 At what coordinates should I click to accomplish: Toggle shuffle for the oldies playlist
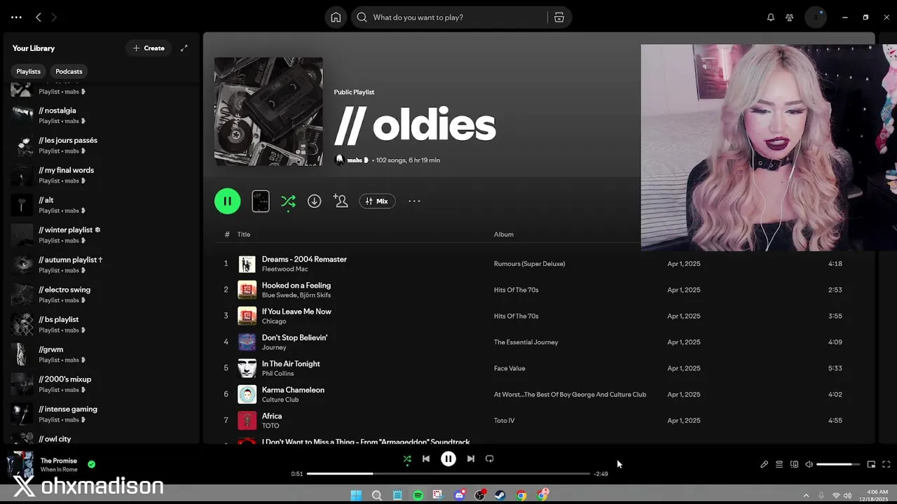(288, 202)
